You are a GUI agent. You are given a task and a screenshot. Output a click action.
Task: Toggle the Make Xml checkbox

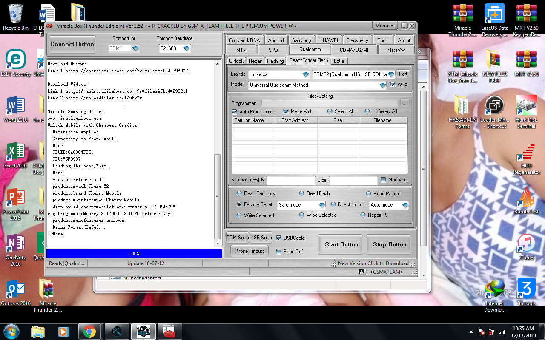tap(286, 111)
